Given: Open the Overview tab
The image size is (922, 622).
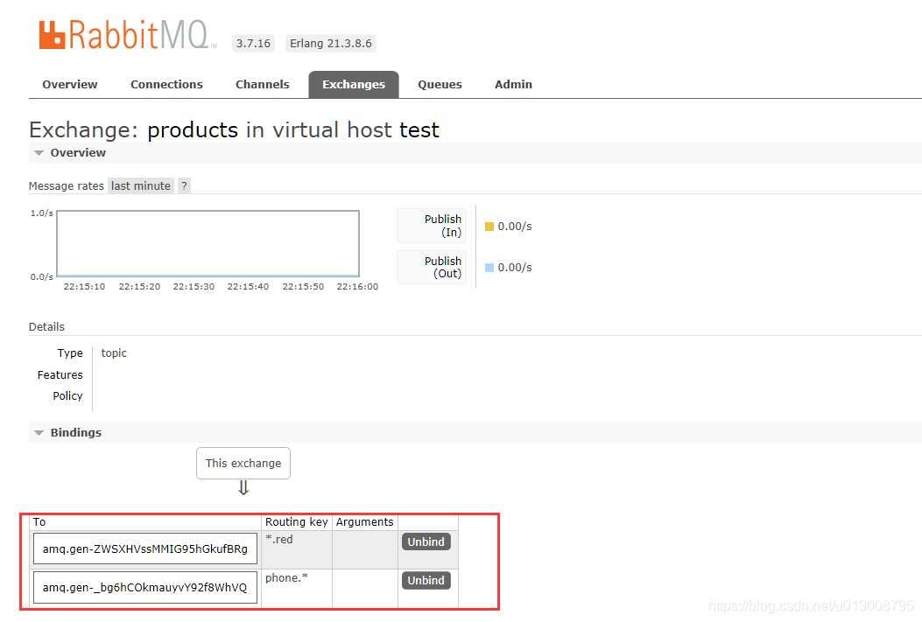Looking at the screenshot, I should [70, 85].
